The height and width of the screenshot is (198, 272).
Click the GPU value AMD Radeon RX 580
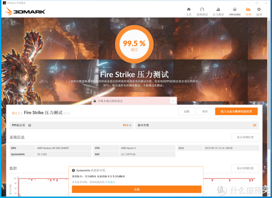pyautogui.click(x=53, y=148)
